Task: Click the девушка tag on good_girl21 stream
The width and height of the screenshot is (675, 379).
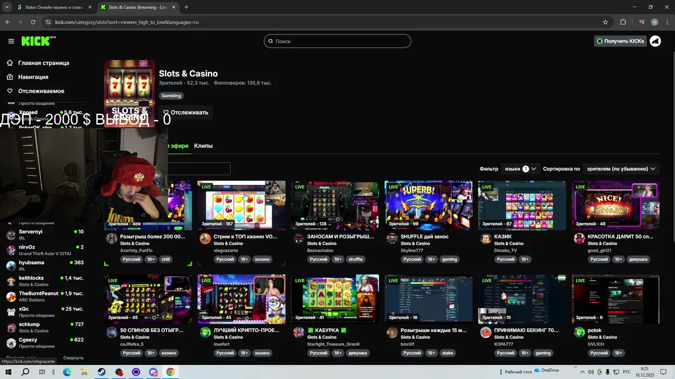Action: click(x=638, y=259)
